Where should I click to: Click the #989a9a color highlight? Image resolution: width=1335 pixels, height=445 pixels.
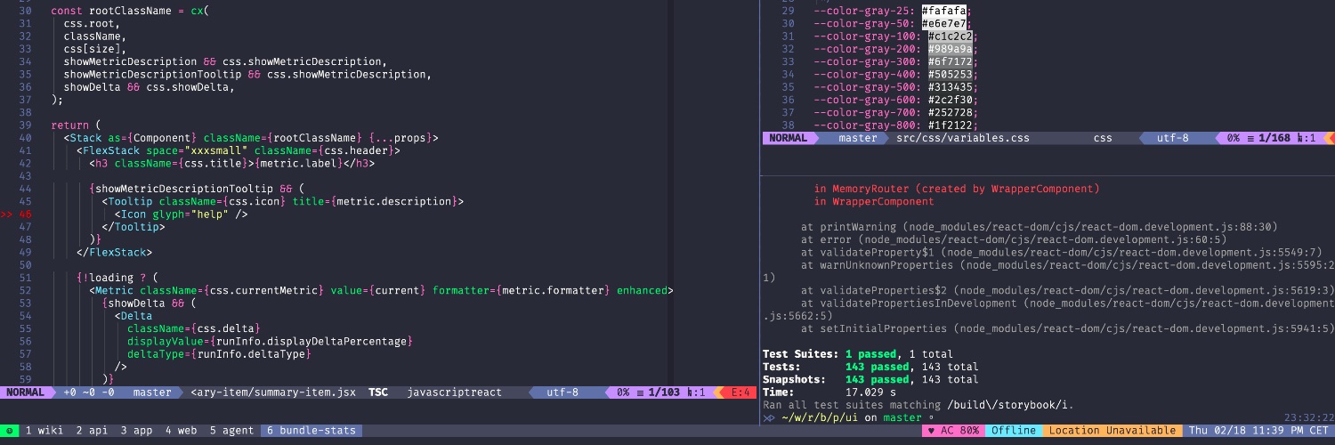tap(951, 49)
